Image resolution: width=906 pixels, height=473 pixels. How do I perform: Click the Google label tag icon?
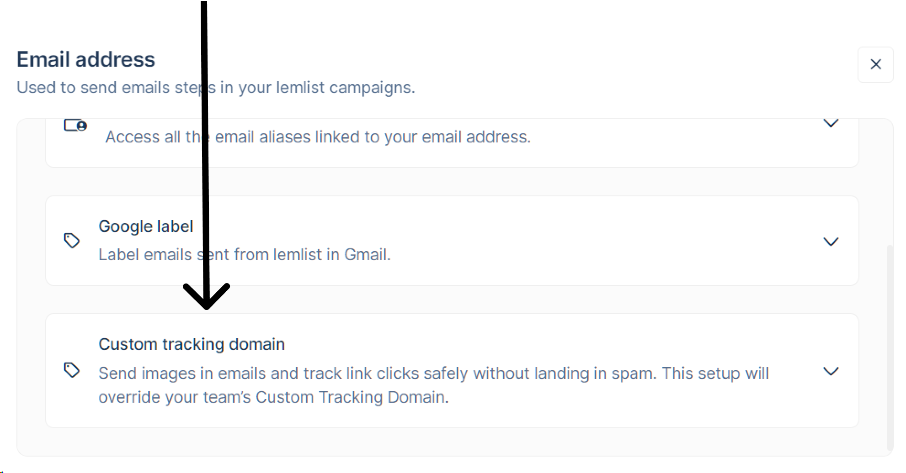[72, 240]
